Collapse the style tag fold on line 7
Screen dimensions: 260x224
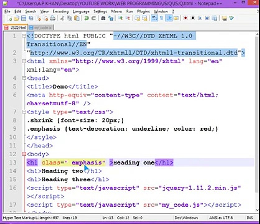[24, 112]
